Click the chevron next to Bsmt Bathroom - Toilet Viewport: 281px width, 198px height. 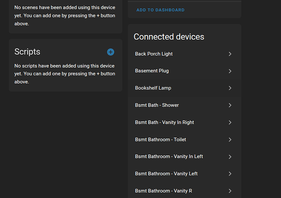coord(230,139)
